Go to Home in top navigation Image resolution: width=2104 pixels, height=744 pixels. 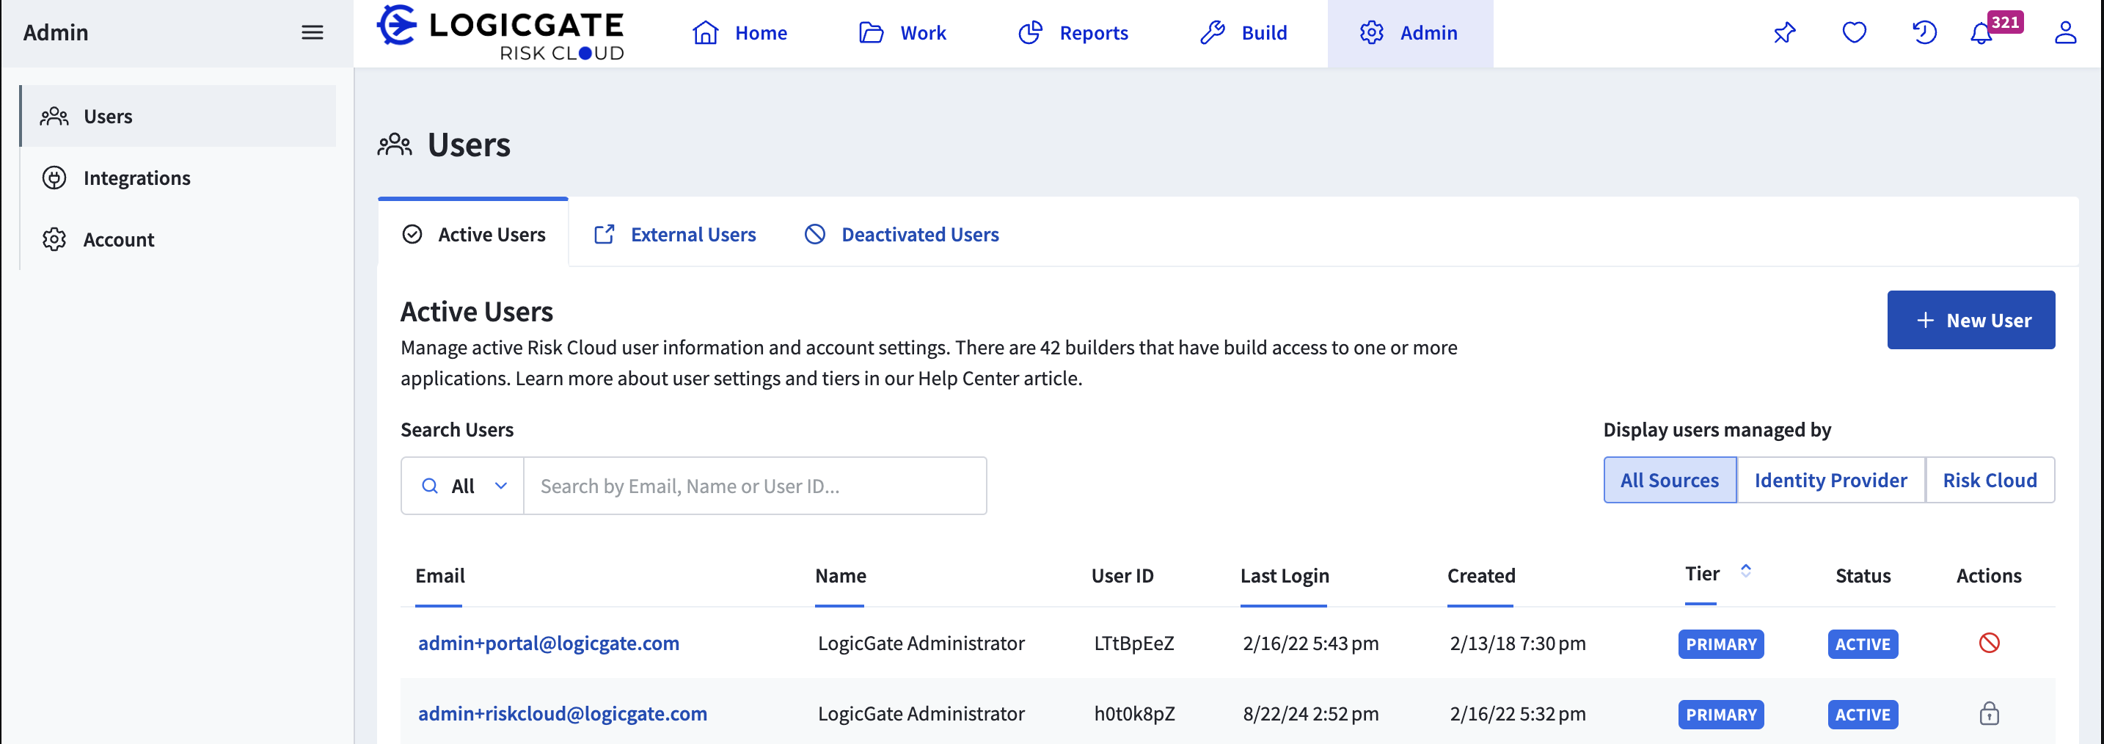(740, 33)
